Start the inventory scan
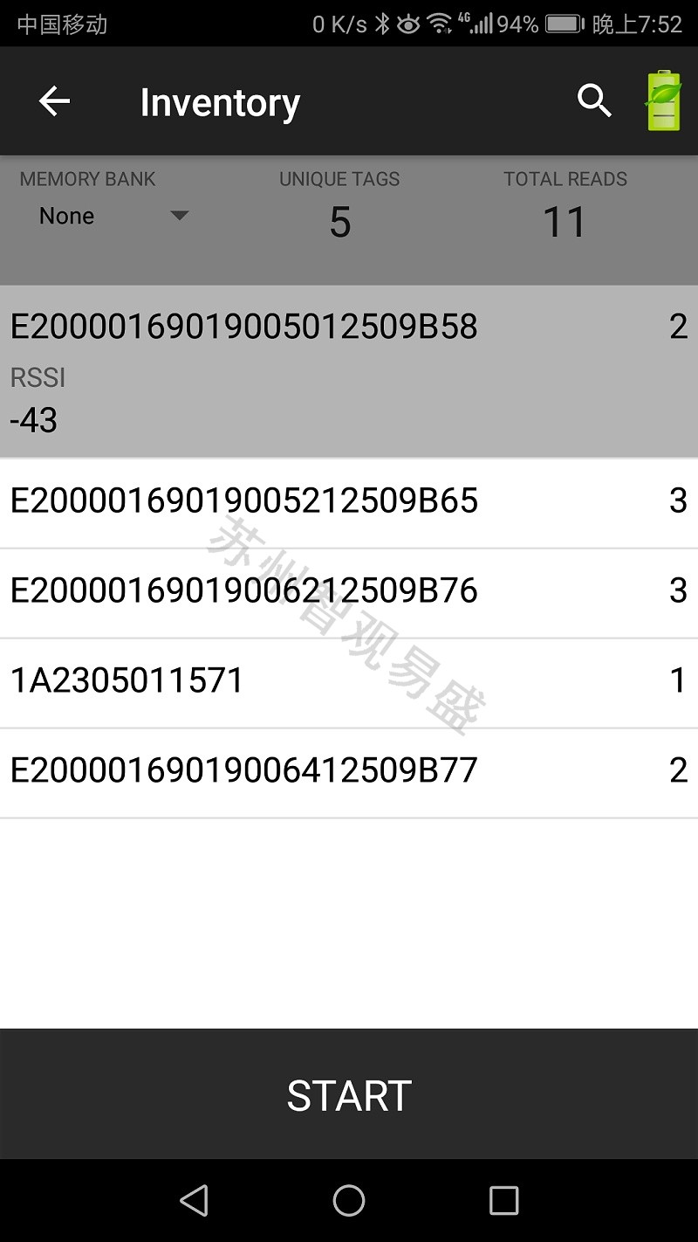 pyautogui.click(x=349, y=1094)
